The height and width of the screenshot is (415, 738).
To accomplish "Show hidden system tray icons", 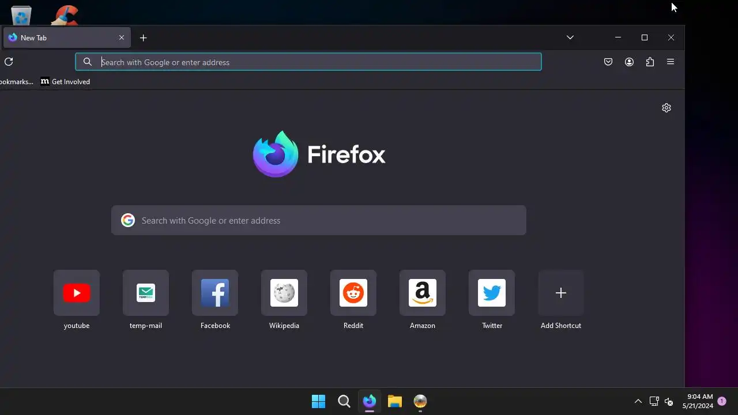I will tap(638, 401).
